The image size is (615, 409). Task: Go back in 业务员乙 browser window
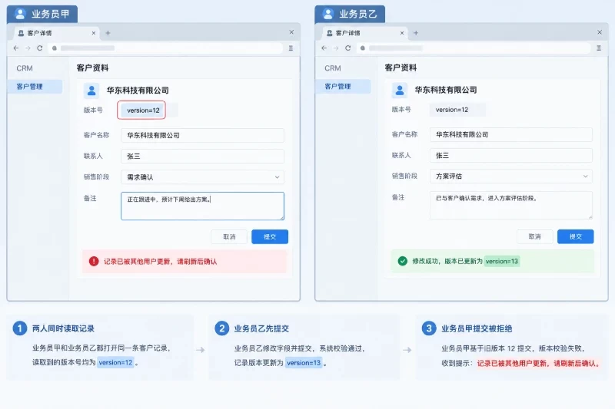coord(324,48)
